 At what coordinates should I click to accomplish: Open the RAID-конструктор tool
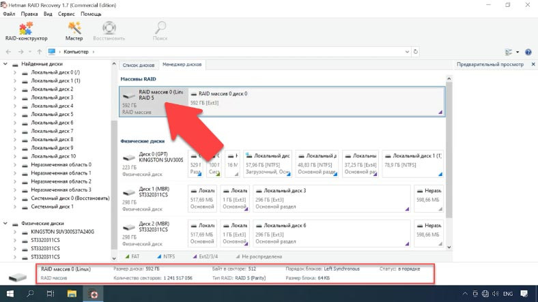[26, 31]
